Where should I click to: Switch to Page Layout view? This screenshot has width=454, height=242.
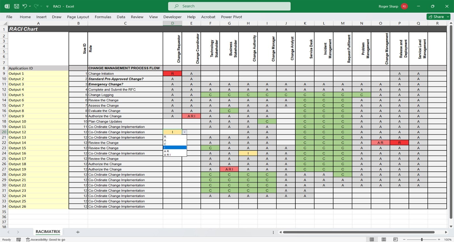pyautogui.click(x=384, y=240)
